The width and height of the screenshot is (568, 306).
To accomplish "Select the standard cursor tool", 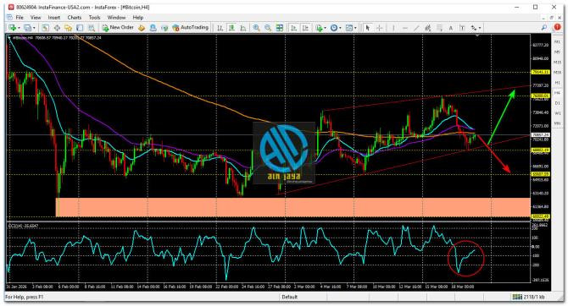I will click(x=368, y=28).
